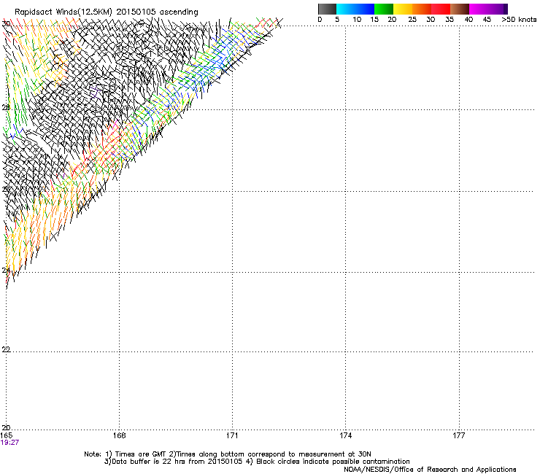Click the green 15-20 knots swatch

tap(384, 9)
